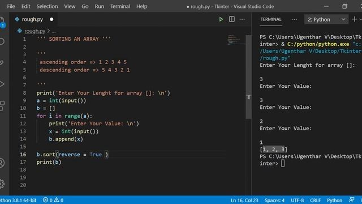The height and width of the screenshot is (204, 362).
Task: Open the '2: Python' terminal selector dropdown
Action: pyautogui.click(x=326, y=19)
